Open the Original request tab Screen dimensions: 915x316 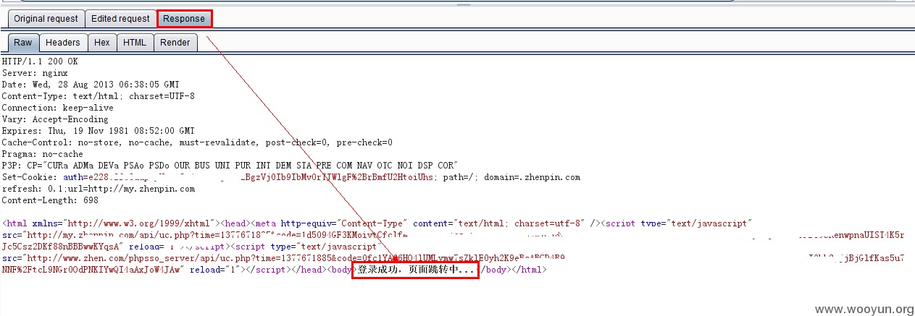tap(46, 19)
